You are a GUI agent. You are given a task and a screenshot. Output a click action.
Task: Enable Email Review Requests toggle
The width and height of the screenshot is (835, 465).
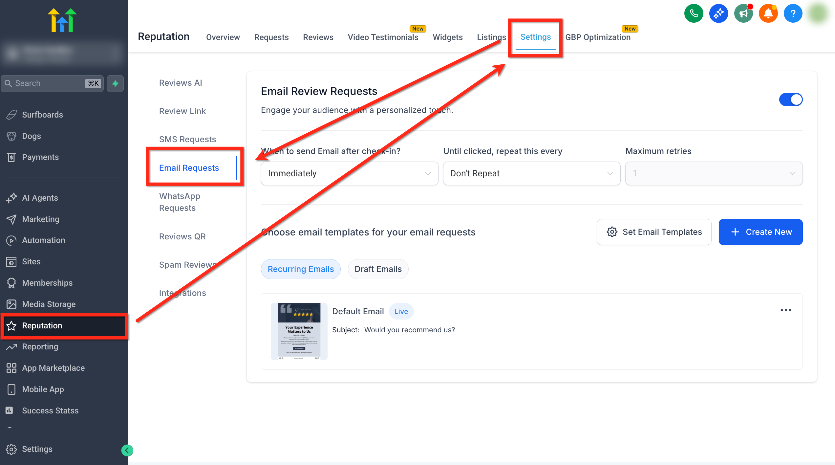791,100
